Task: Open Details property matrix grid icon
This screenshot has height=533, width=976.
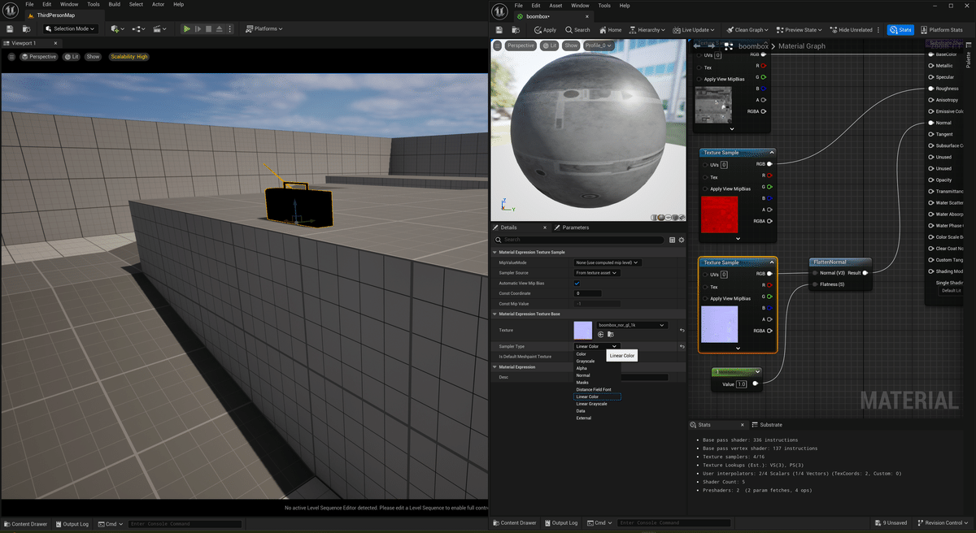Action: point(672,240)
